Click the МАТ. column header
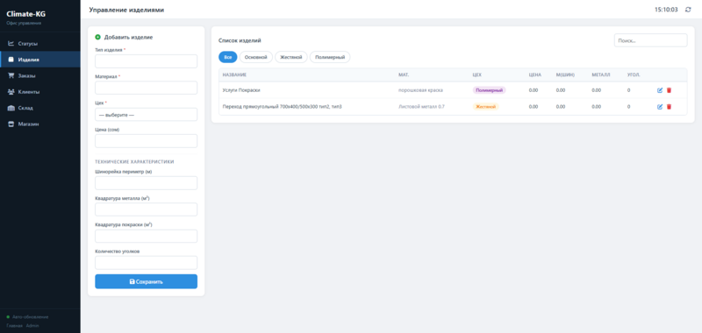702x333 pixels. (404, 74)
